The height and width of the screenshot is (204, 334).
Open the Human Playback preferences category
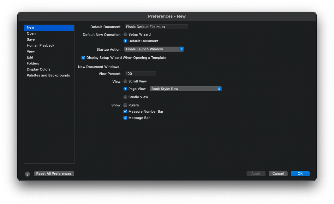pyautogui.click(x=40, y=45)
